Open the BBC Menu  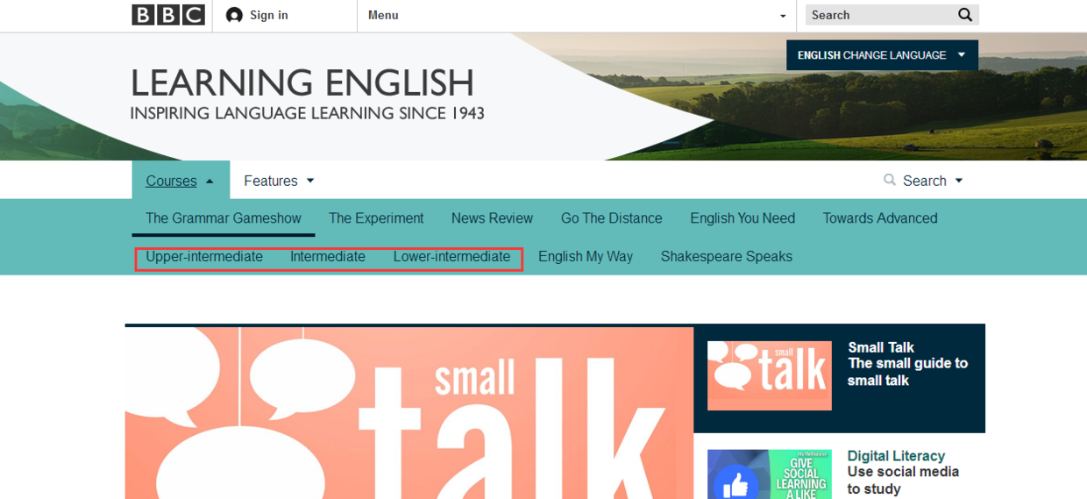click(383, 15)
